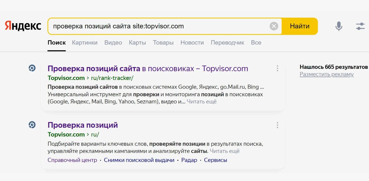Select the Поиск tab
The height and width of the screenshot is (181, 369).
56,43
